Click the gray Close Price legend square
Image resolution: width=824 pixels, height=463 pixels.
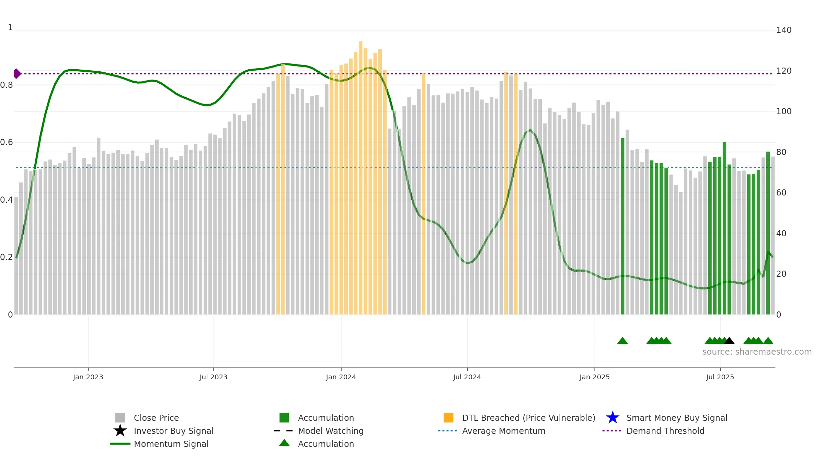(x=120, y=417)
